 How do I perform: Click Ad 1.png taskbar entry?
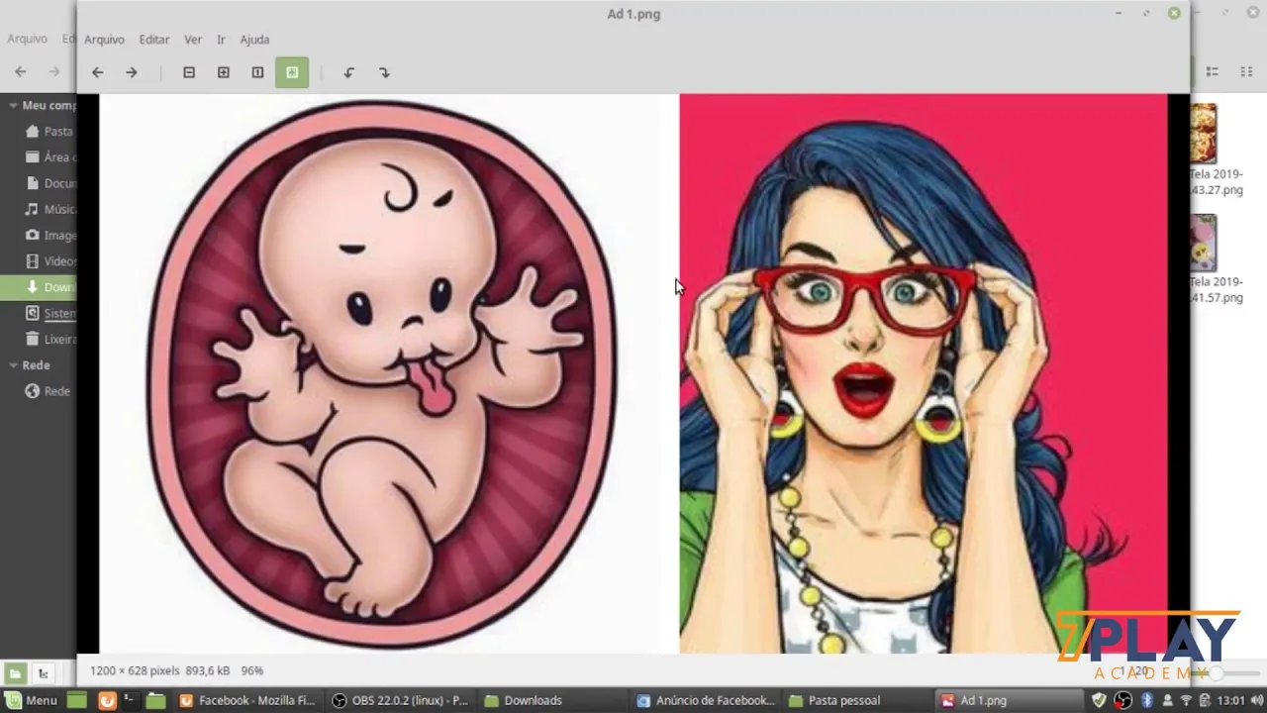point(1011,700)
